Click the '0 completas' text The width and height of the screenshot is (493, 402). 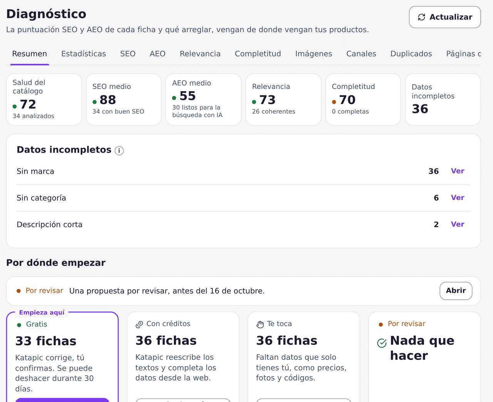coord(350,112)
